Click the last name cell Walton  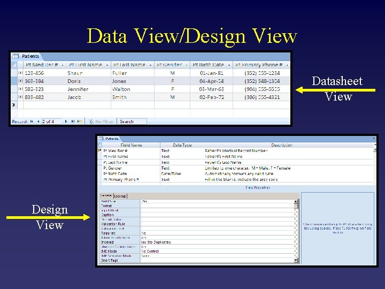pos(121,89)
